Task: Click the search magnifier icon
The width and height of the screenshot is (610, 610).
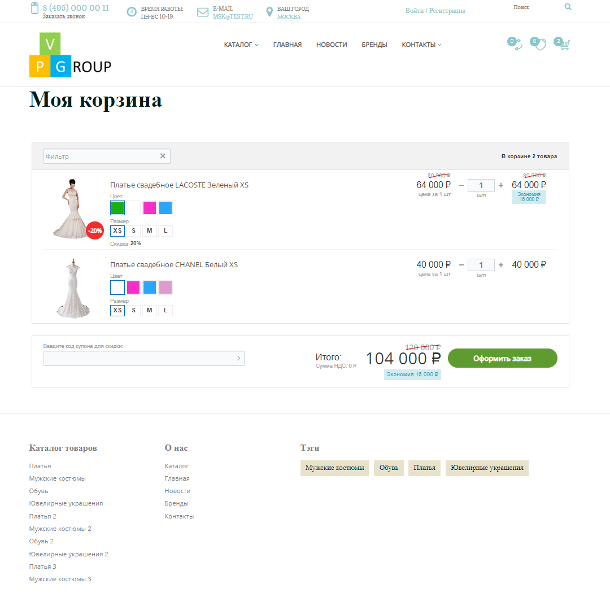Action: pos(568,7)
